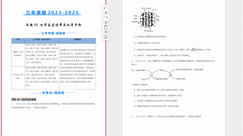
Task: Click the red divider line between pages
Action: [106, 80]
